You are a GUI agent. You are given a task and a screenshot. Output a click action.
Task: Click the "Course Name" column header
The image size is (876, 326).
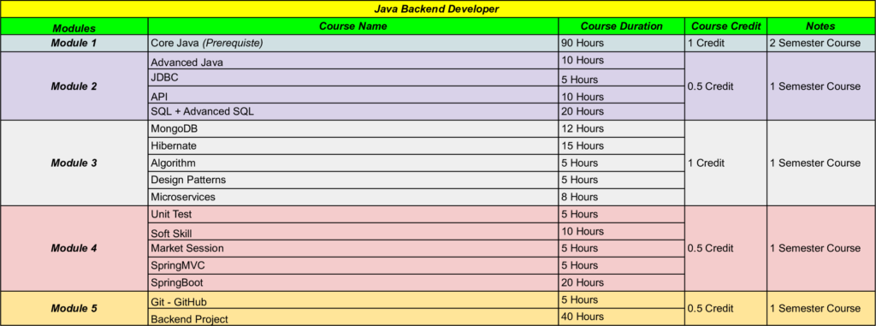(353, 27)
